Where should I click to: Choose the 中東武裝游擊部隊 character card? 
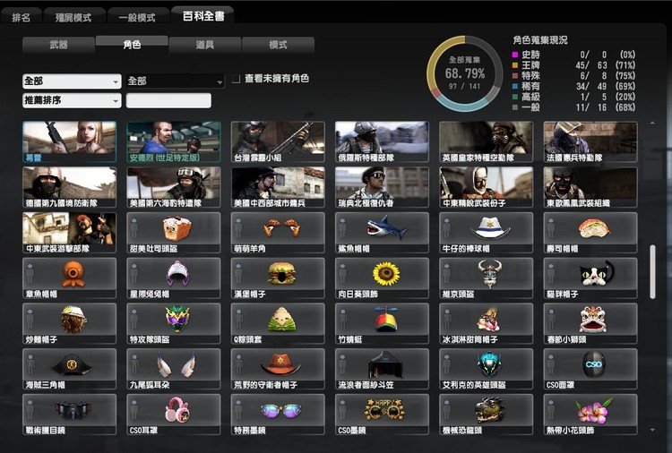pyautogui.click(x=69, y=233)
